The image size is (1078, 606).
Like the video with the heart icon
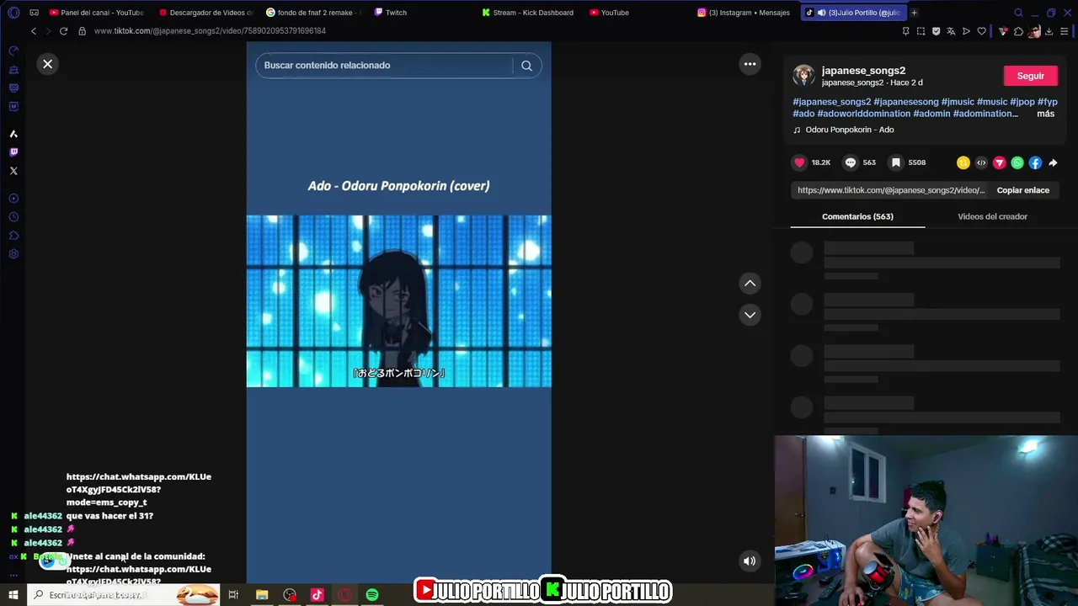click(799, 162)
